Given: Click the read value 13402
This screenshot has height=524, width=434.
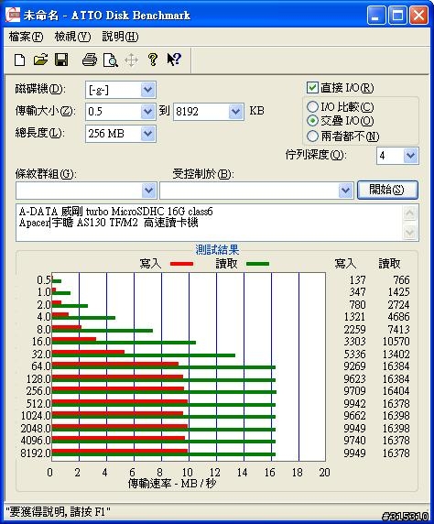Looking at the screenshot, I should (396, 355).
